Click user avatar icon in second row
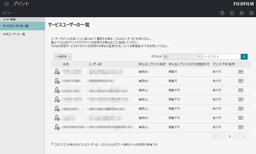This screenshot has width=256, height=154. click(x=57, y=81)
